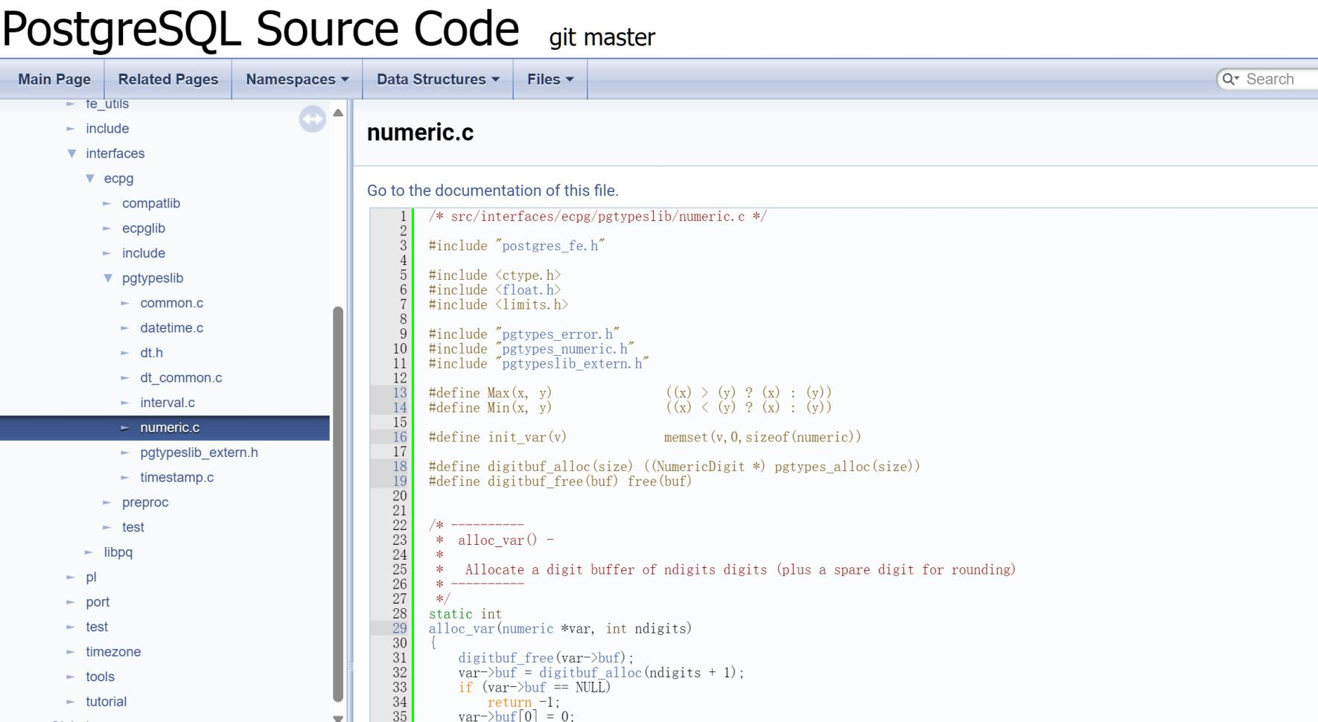Viewport: 1318px width, 722px height.
Task: Open dt_common.c in the tree
Action: click(181, 378)
